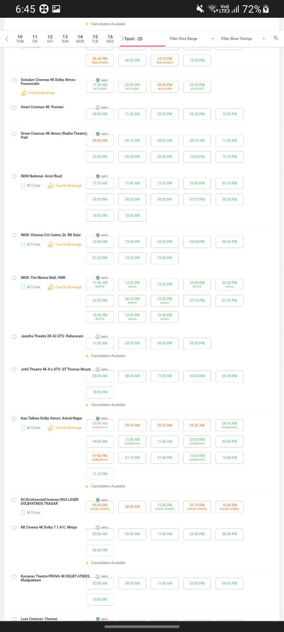Mark Janatha Theatre as favorite

(x=14, y=337)
